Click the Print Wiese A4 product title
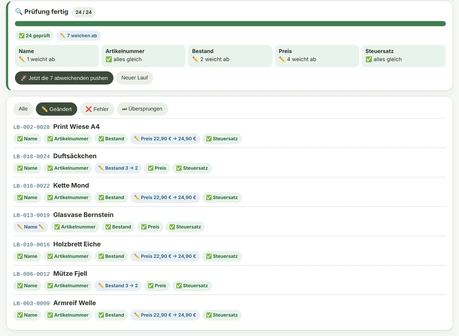 pyautogui.click(x=76, y=127)
